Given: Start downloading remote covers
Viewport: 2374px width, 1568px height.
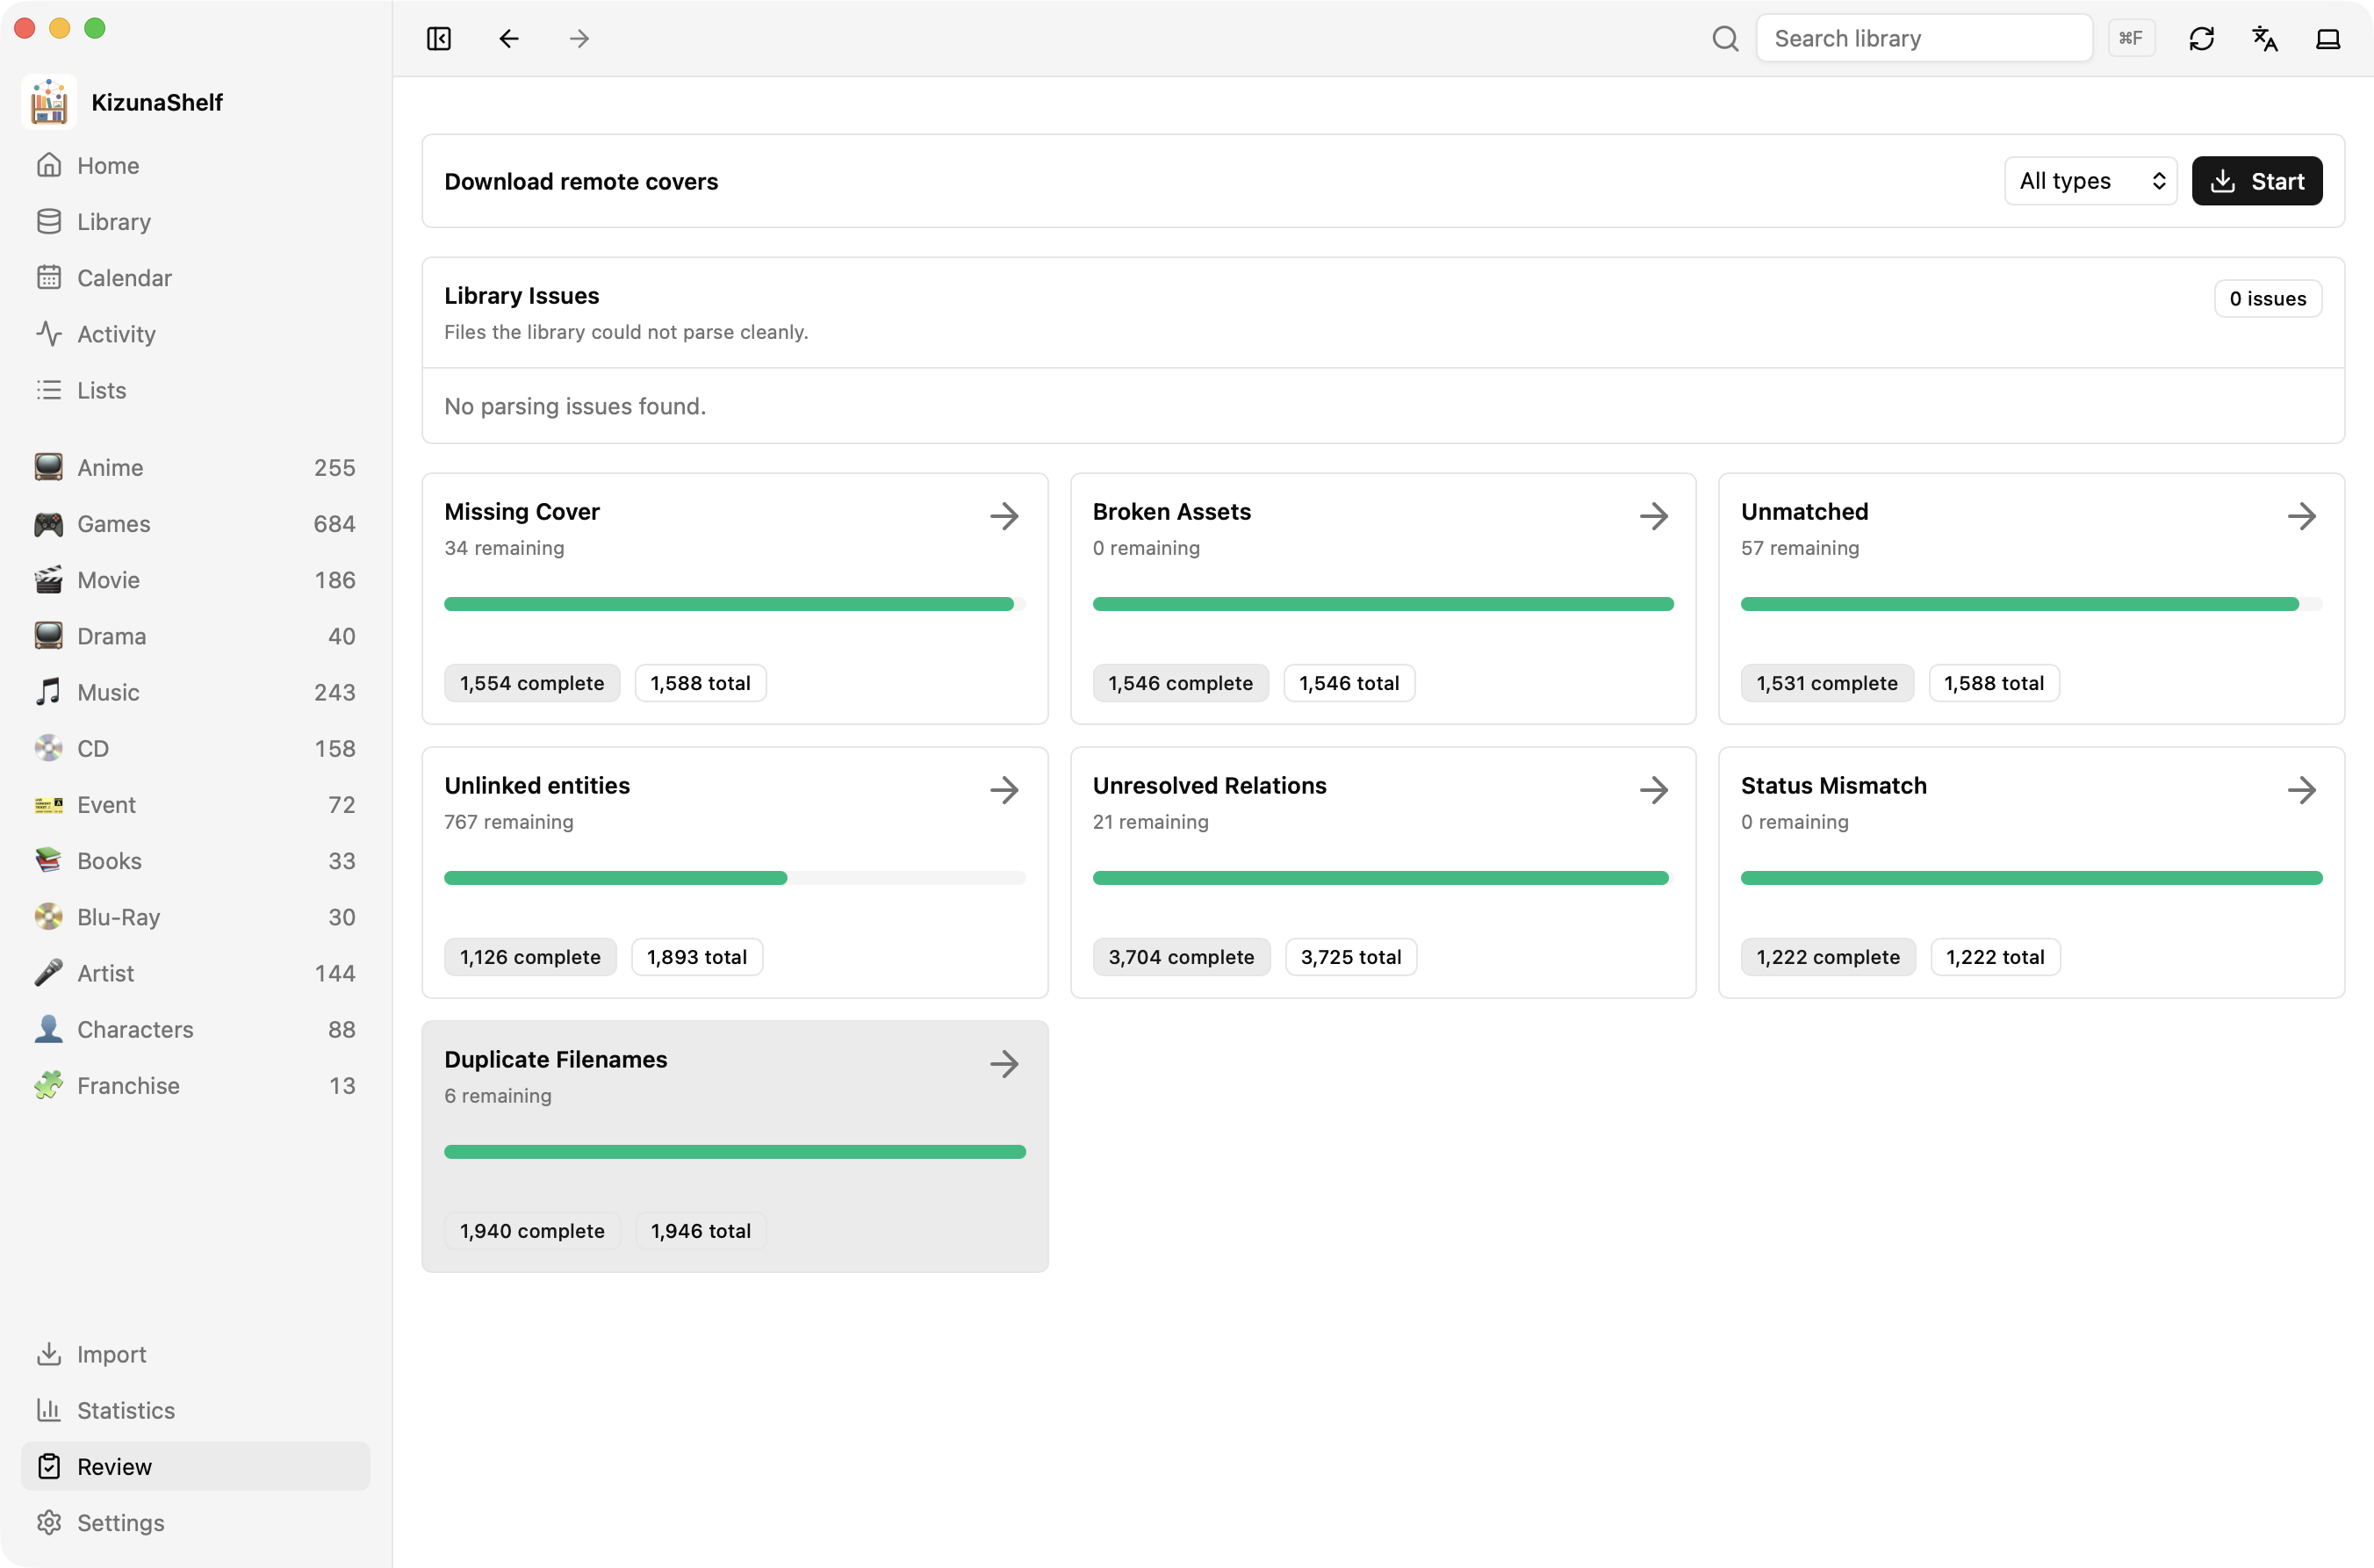Looking at the screenshot, I should click(x=2257, y=181).
